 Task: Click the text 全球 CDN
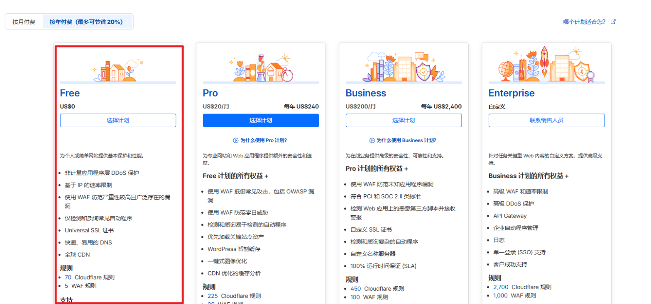click(x=77, y=255)
